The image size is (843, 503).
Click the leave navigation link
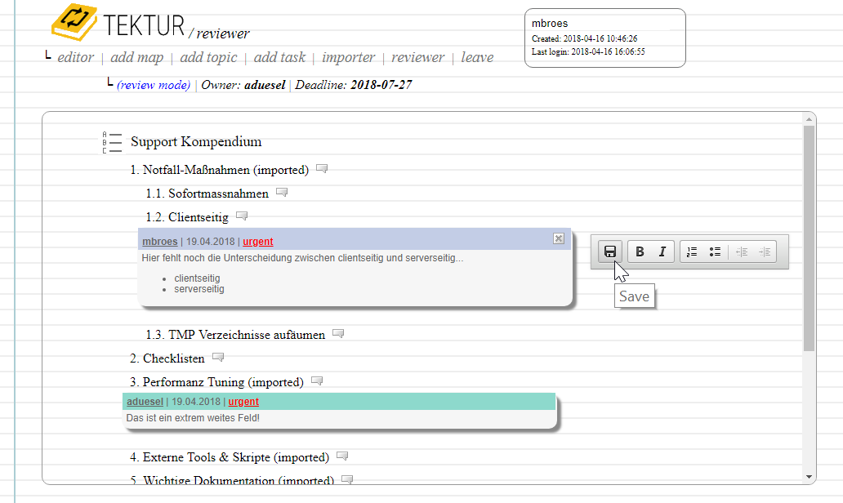(x=477, y=57)
